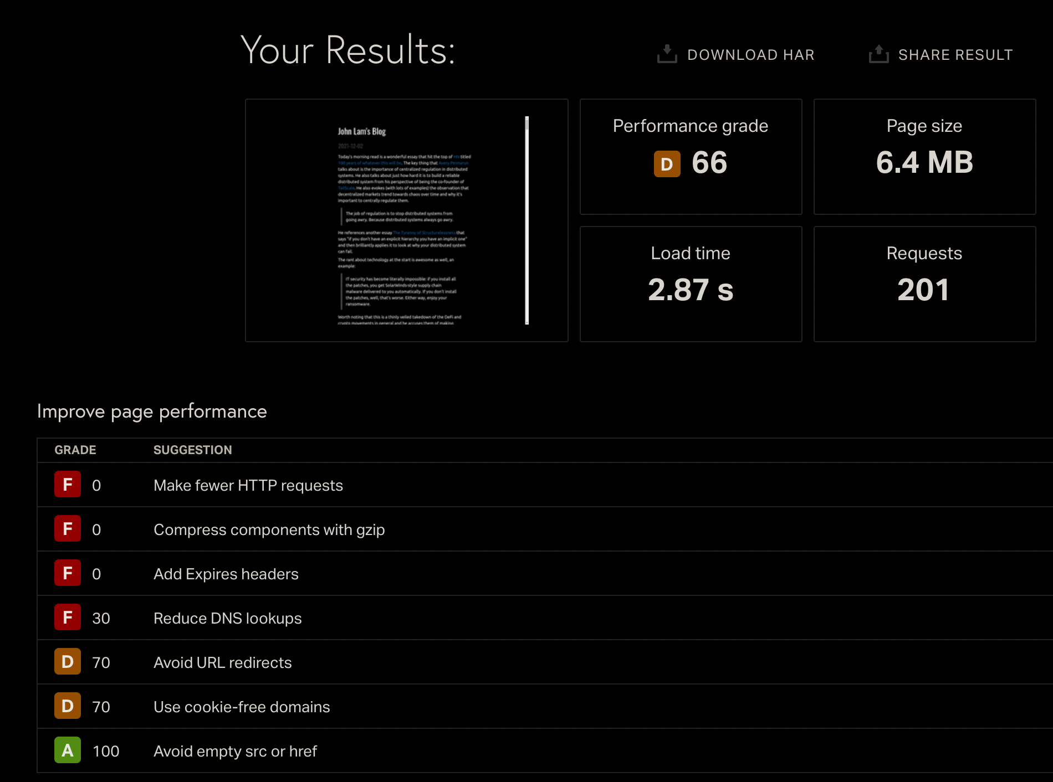The image size is (1053, 782).
Task: Click the Share Result upload icon
Action: pyautogui.click(x=878, y=54)
